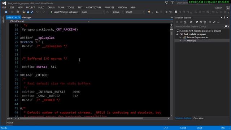
Task: Click the Navigate Backward arrow icon
Action: [x=6, y=12]
